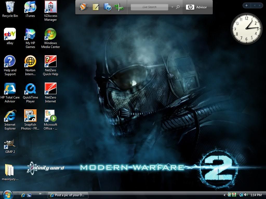This screenshot has width=266, height=199.
Task: Open the eBay desktop shortcut
Action: tap(10, 36)
